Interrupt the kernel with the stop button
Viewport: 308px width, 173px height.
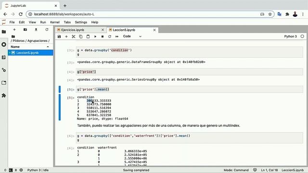click(103, 37)
